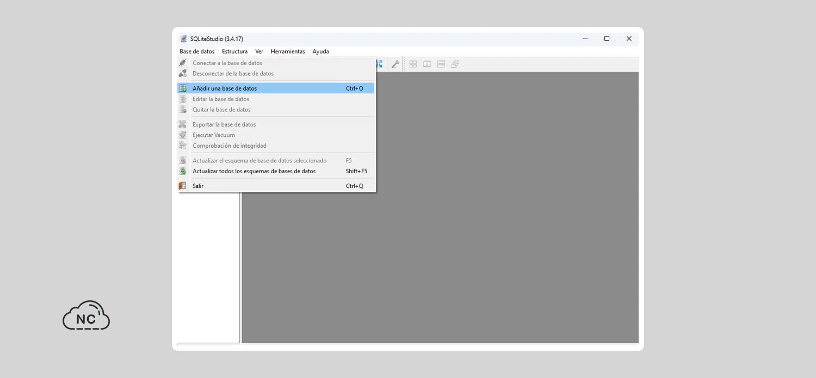816x378 pixels.
Task: Close the SQLiteStudio window
Action: click(x=629, y=39)
